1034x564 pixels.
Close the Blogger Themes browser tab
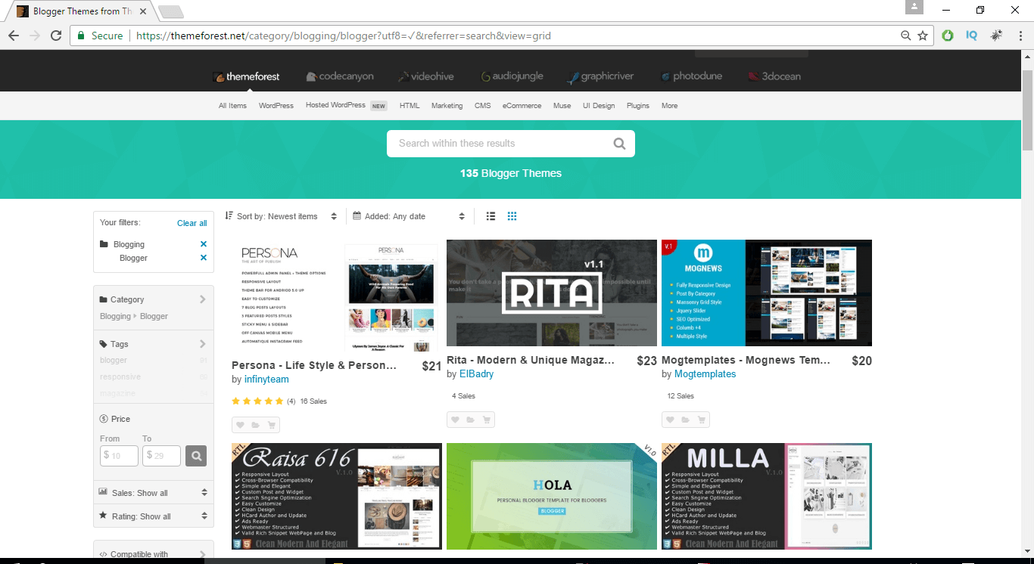point(143,11)
